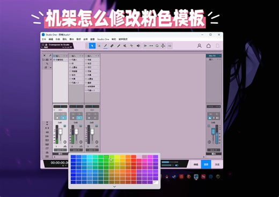Open the wrench settings in mixer sidebar
Screen dimensions: 279x197
click(47, 63)
